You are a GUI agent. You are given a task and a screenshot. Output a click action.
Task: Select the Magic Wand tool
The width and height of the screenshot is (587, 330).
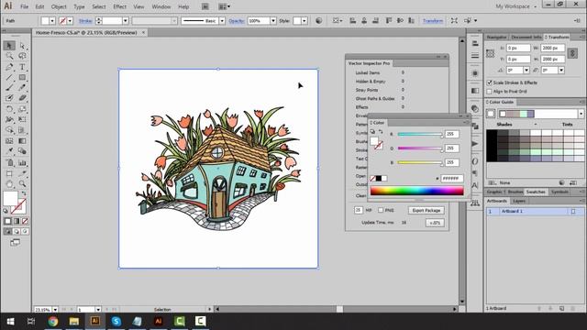pos(9,56)
